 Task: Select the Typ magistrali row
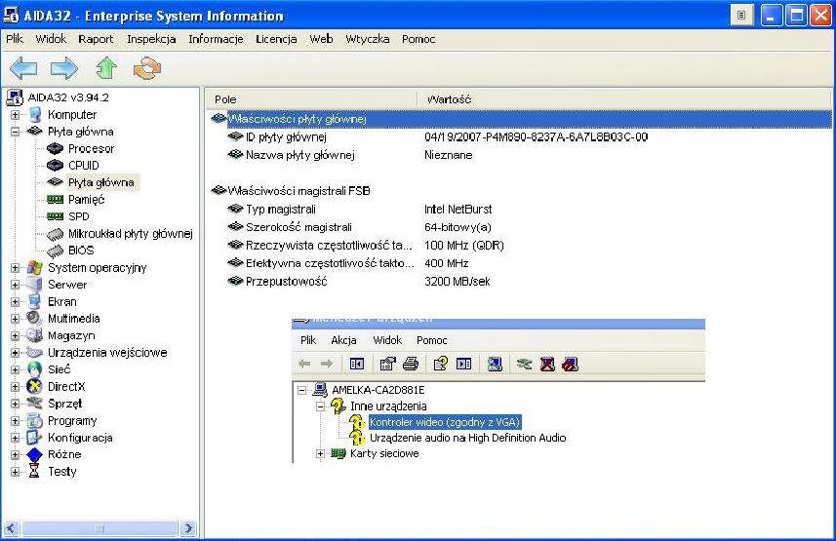pos(518,209)
